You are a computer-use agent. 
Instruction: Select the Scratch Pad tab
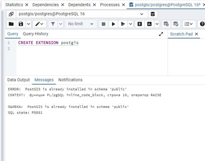(181, 34)
